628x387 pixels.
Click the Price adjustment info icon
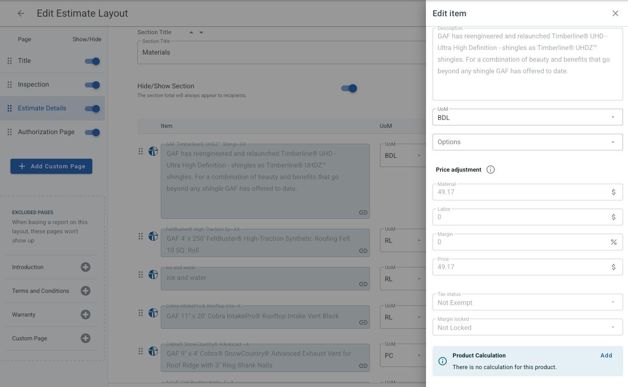491,170
